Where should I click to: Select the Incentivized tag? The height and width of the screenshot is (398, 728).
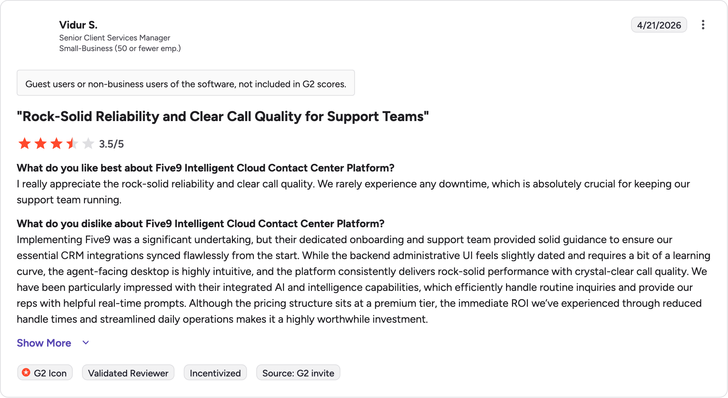[x=215, y=373]
